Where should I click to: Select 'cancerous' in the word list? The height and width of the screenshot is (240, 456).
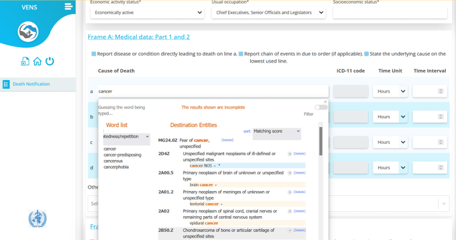click(x=113, y=161)
